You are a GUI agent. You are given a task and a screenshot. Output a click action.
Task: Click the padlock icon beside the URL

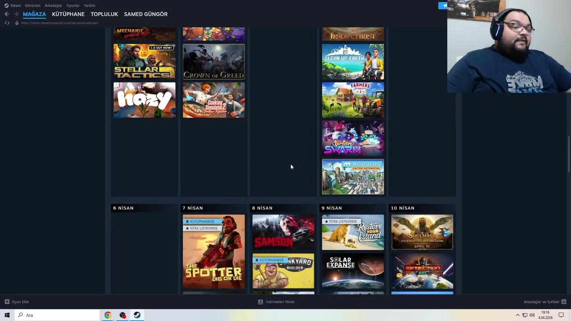tap(17, 23)
